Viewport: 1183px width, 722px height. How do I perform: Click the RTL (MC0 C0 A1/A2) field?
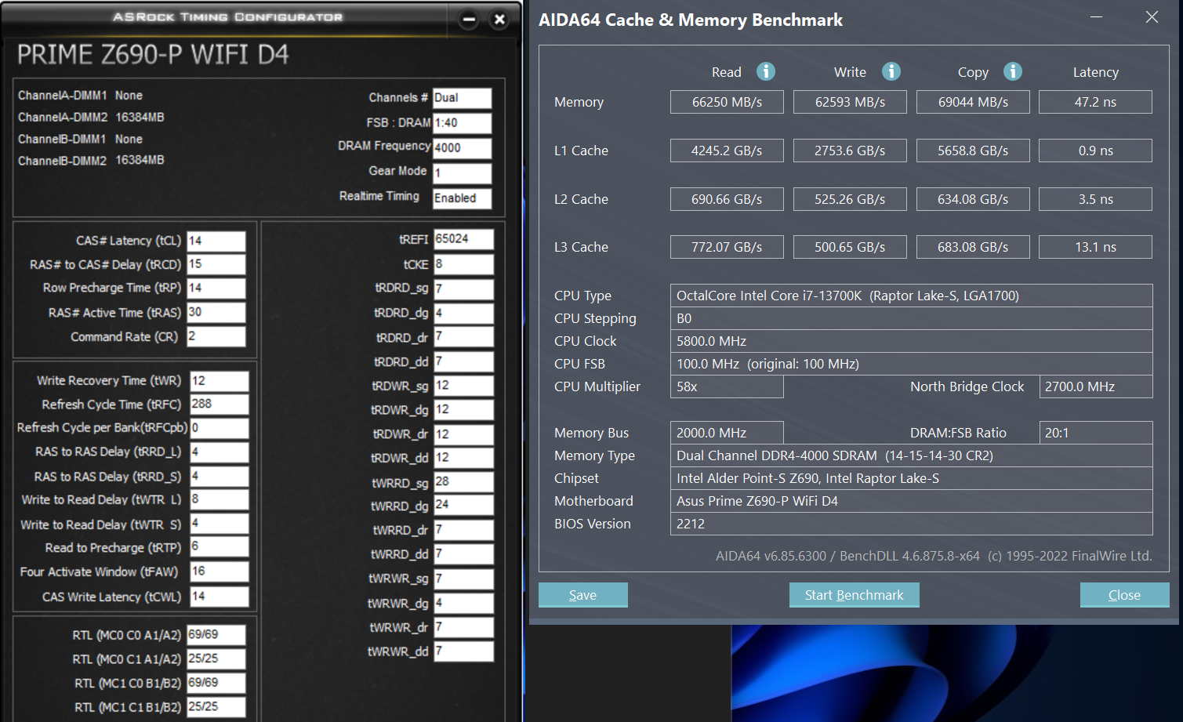pyautogui.click(x=216, y=635)
